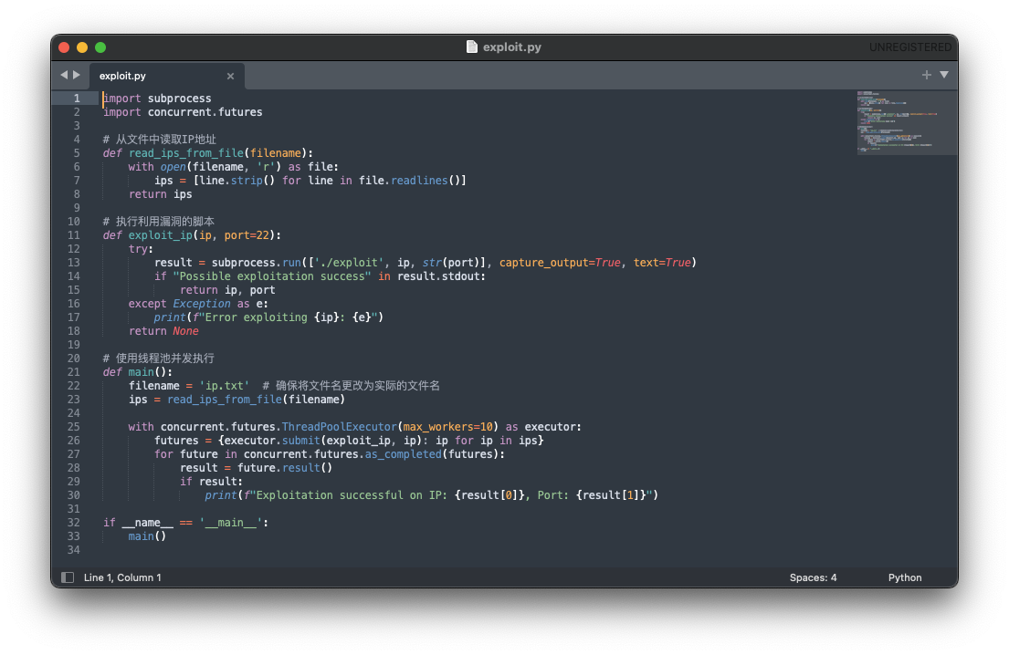The width and height of the screenshot is (1009, 655).
Task: Click the comment '# 执行利用漏洞的脚本'
Action: coord(158,221)
